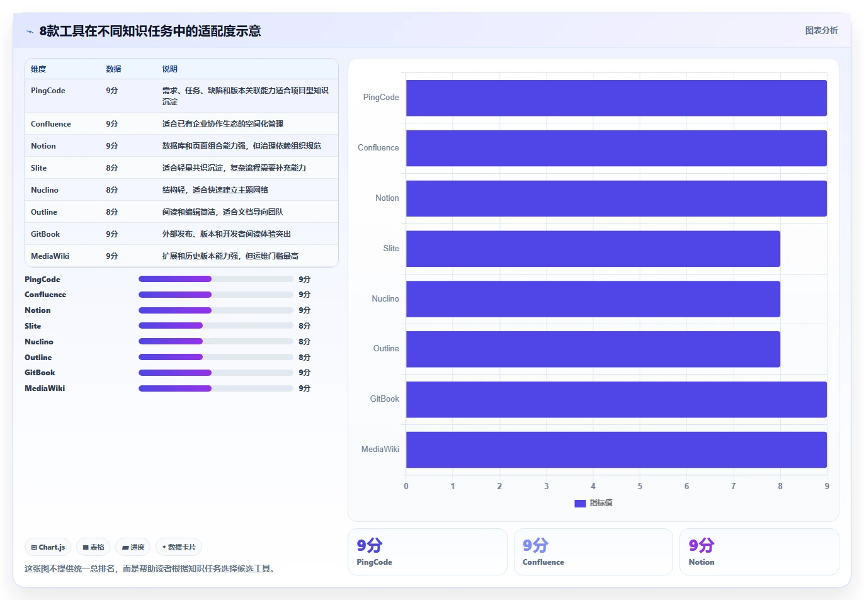
Task: Click the GitBook table row name
Action: (45, 234)
